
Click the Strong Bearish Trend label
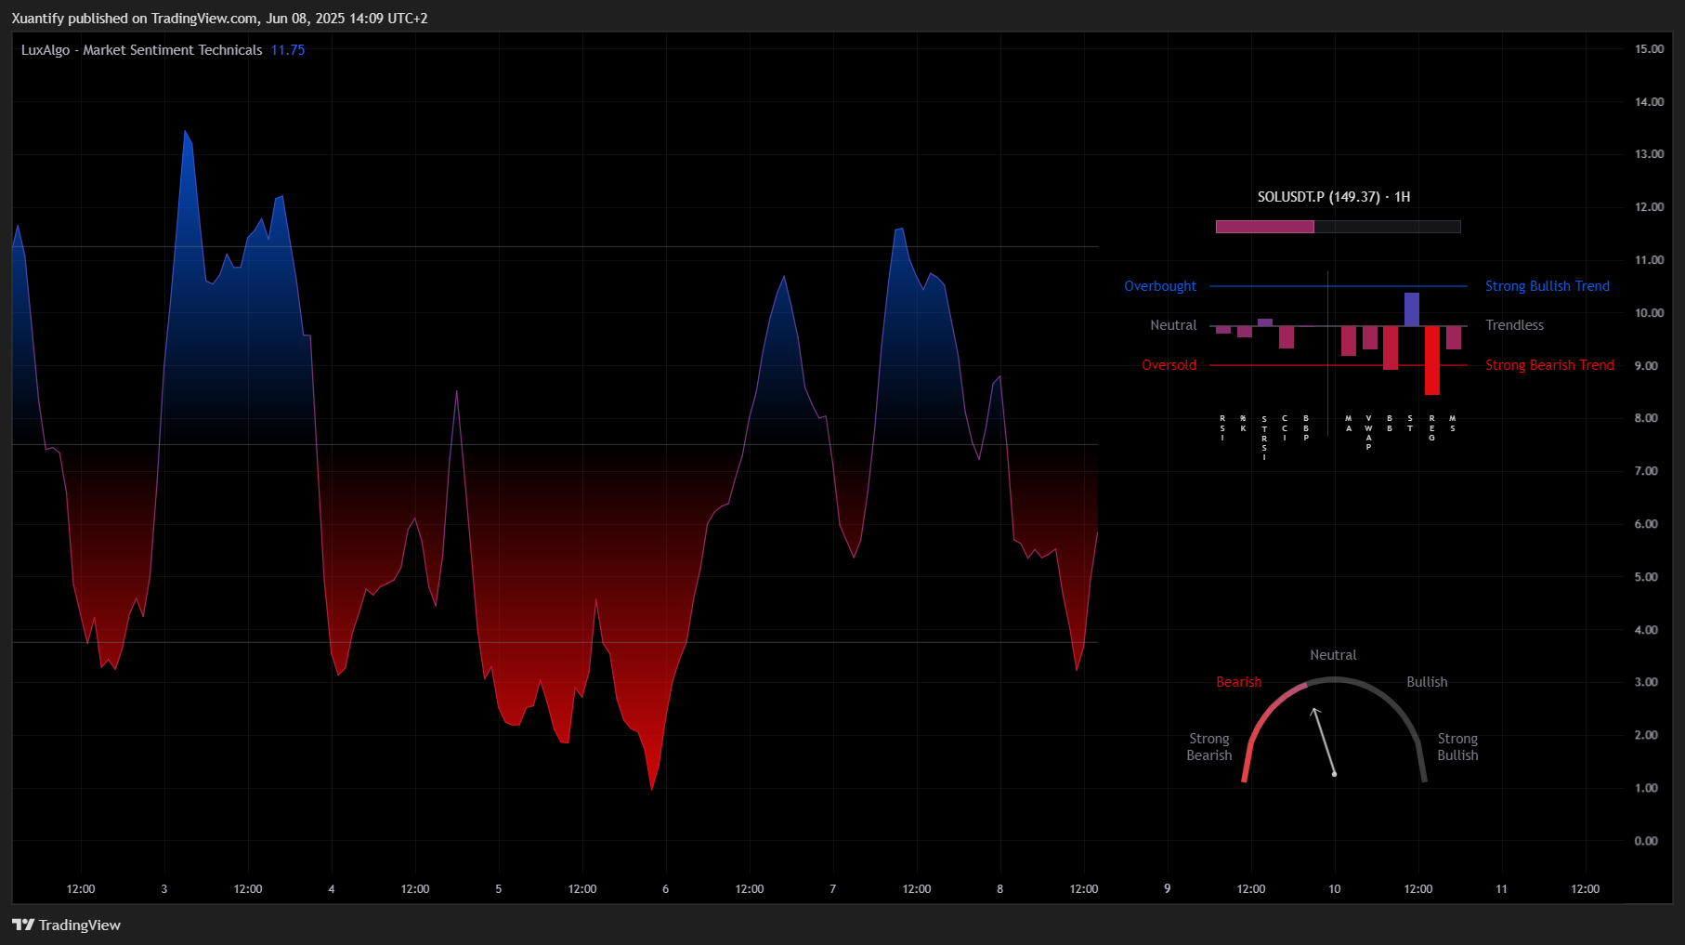(1549, 365)
